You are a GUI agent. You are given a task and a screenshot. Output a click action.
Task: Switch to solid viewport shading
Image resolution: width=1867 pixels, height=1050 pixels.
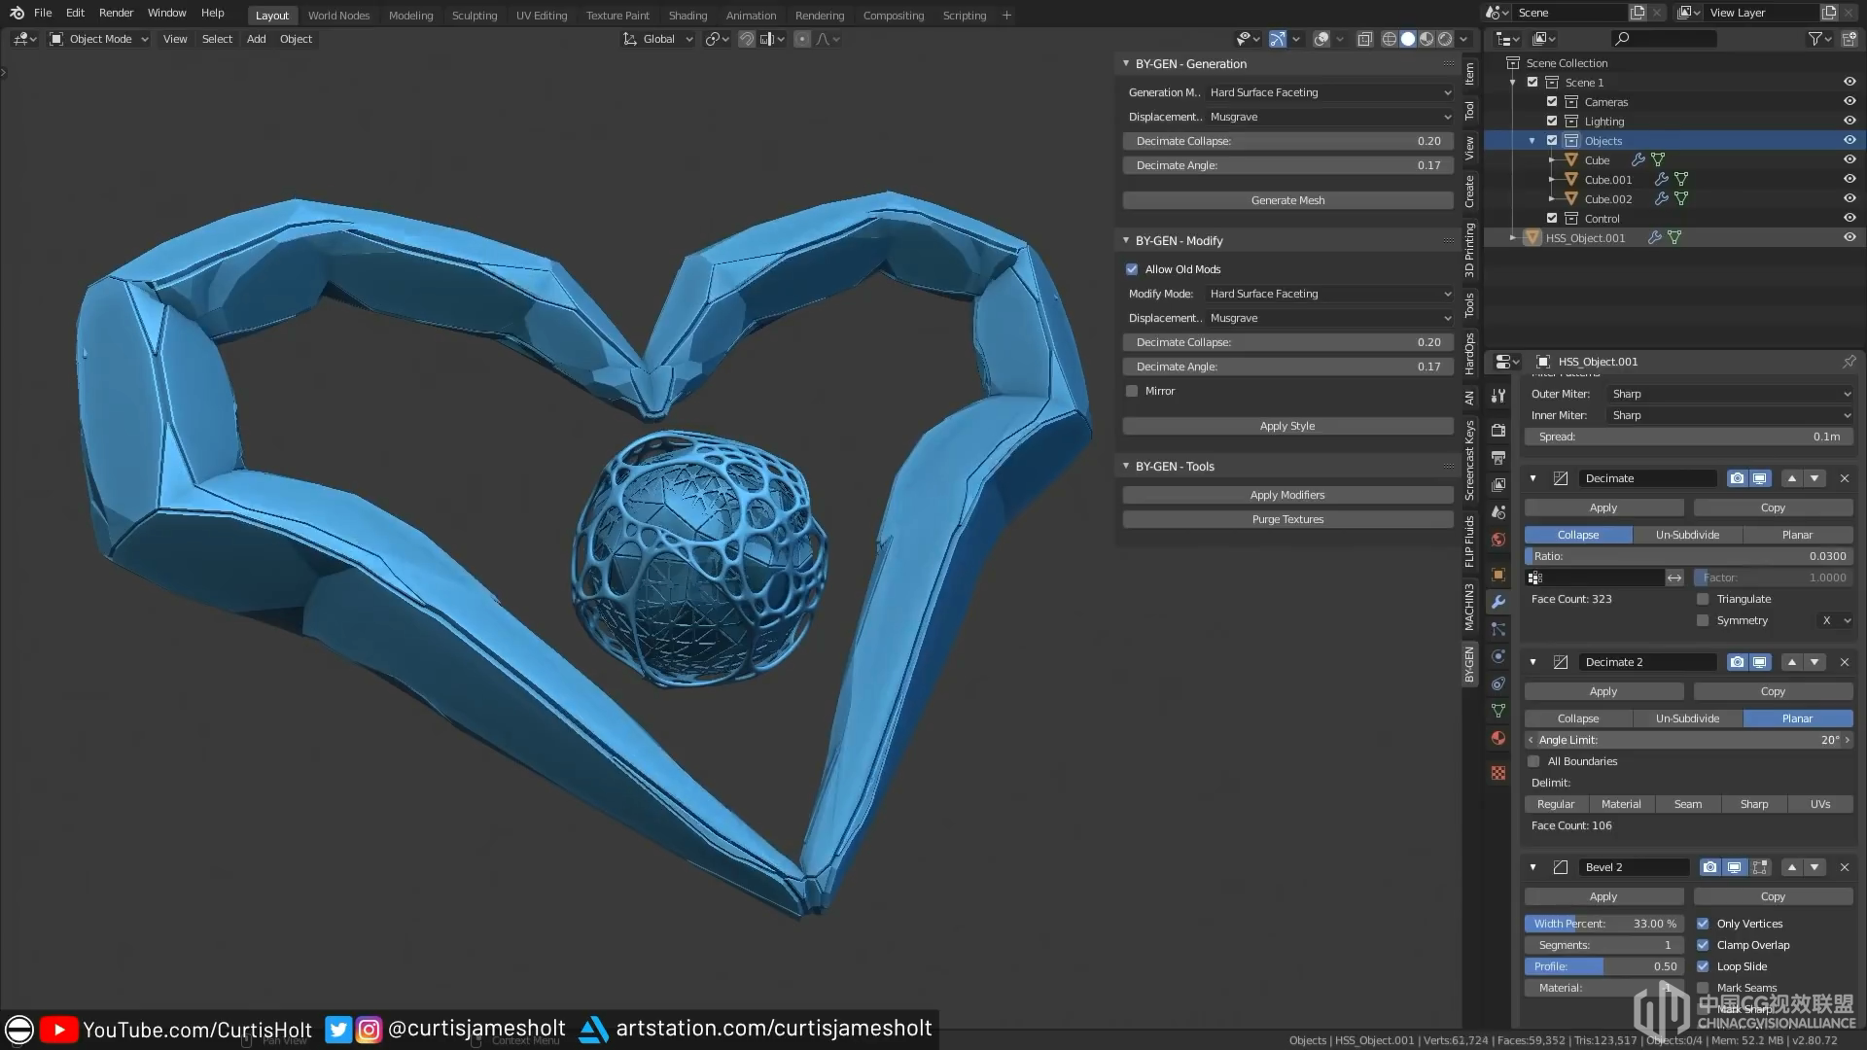[1408, 39]
